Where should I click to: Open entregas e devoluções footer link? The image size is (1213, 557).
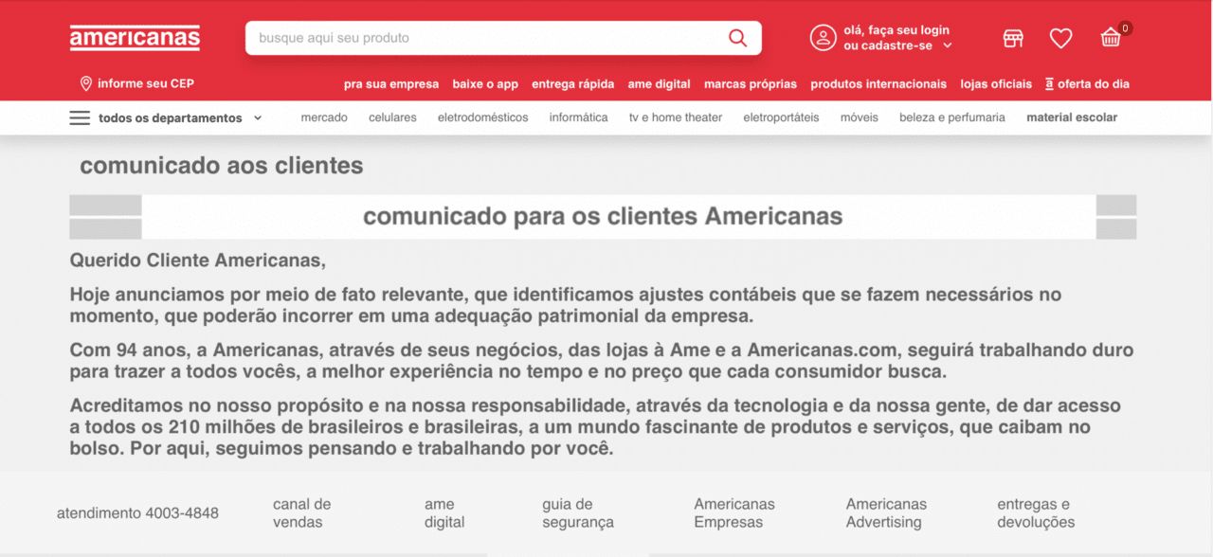(x=1036, y=513)
